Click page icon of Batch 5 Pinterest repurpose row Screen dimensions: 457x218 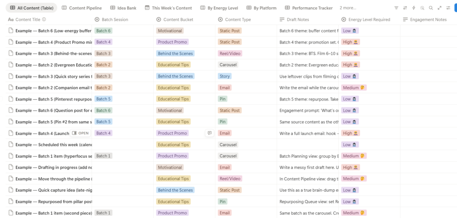click(11, 99)
